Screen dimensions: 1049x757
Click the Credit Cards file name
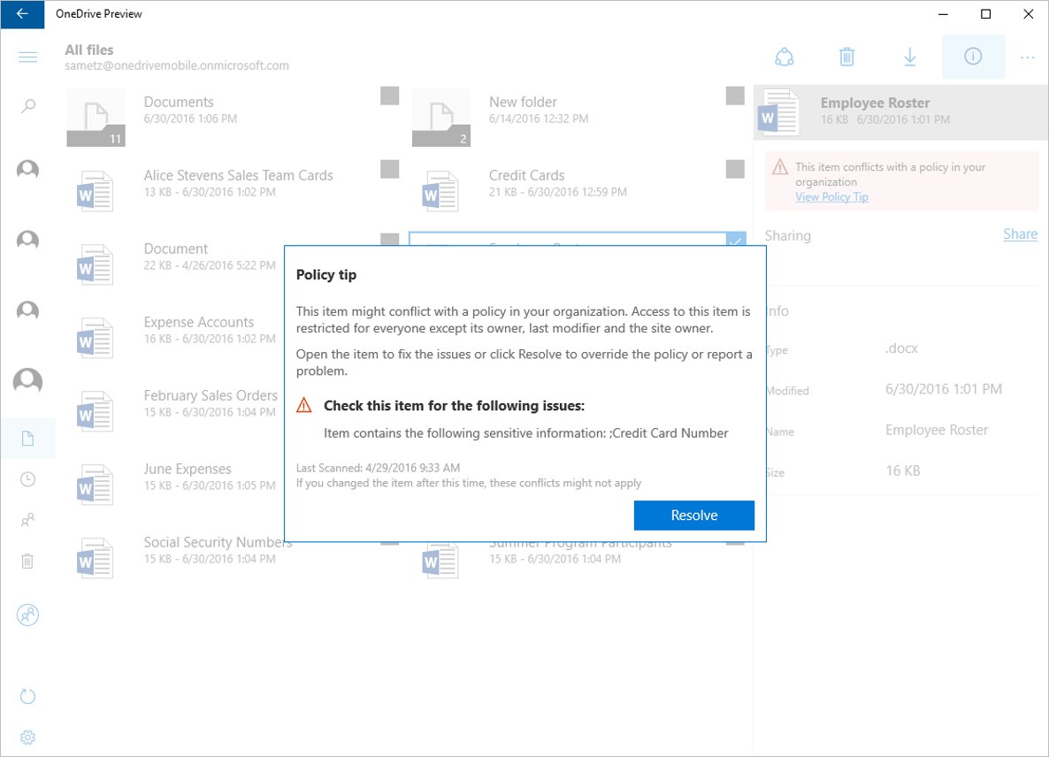526,175
